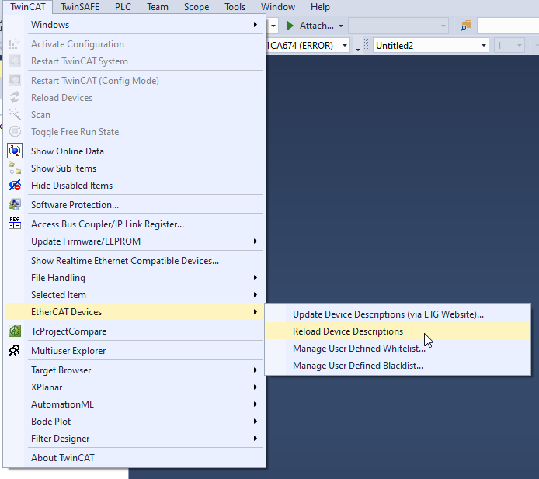
Task: Open the disabled empty combo box after Attach
Action: point(398,26)
